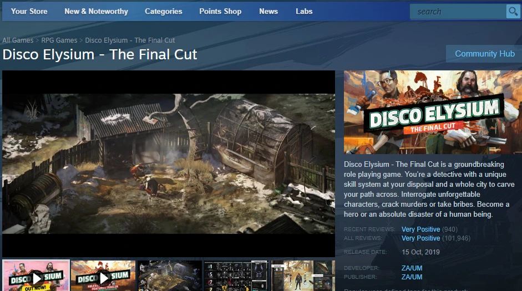This screenshot has width=522, height=291.
Task: Open recent reviews Very Positive (940) link
Action: point(429,229)
